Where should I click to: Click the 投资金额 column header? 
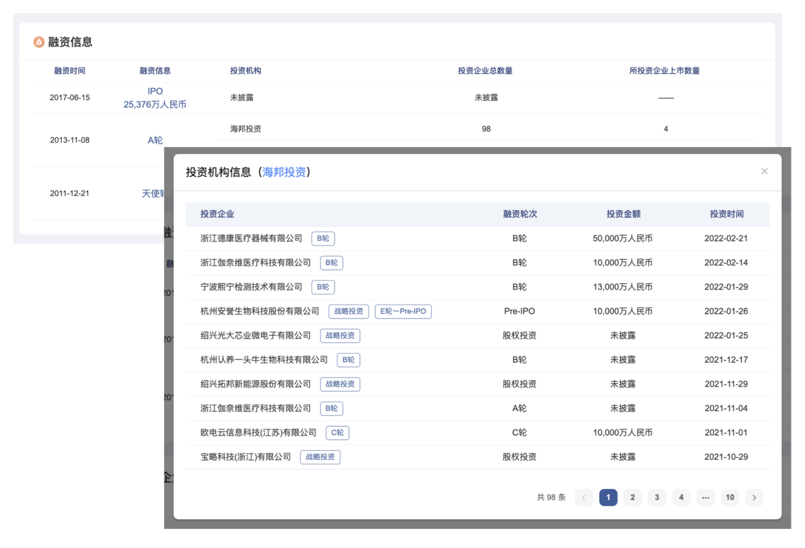(x=623, y=214)
